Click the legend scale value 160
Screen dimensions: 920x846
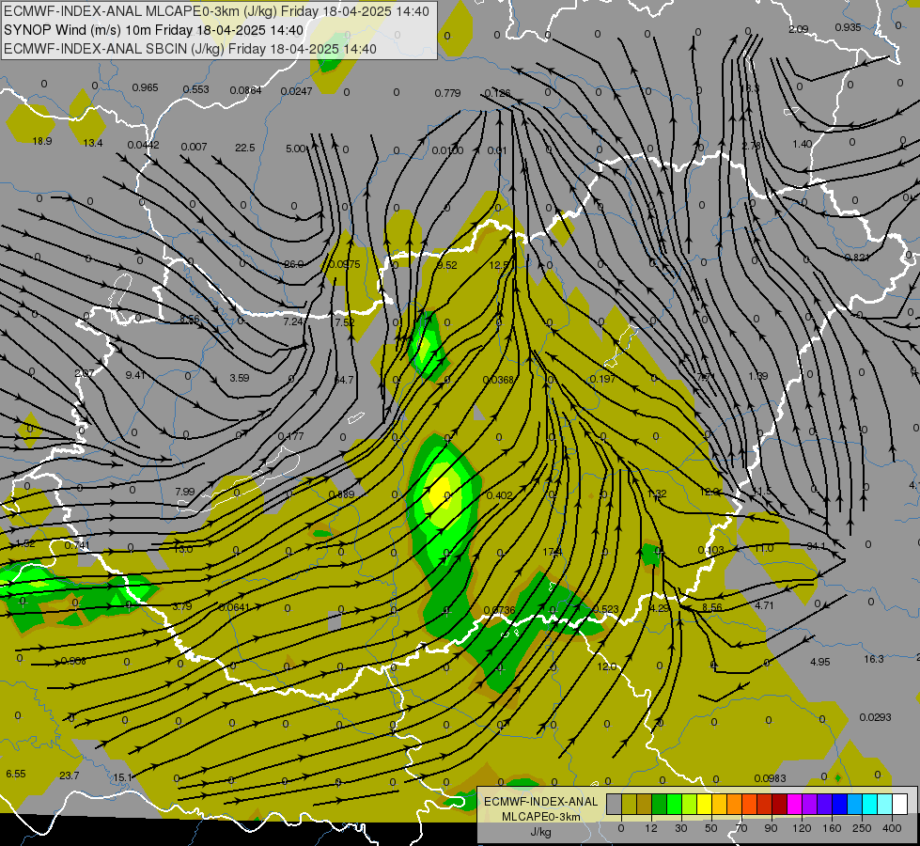tap(832, 828)
